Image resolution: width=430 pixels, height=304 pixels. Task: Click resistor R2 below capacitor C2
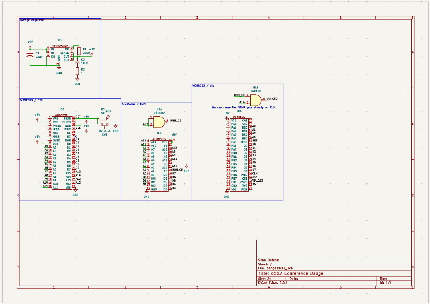pos(77,71)
